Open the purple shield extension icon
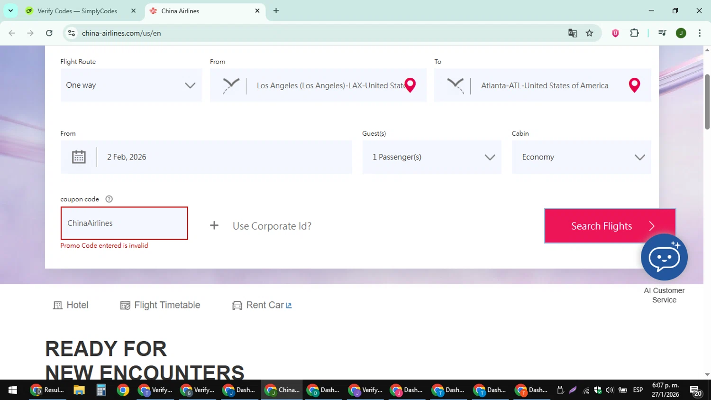Viewport: 711px width, 400px height. pyautogui.click(x=615, y=33)
